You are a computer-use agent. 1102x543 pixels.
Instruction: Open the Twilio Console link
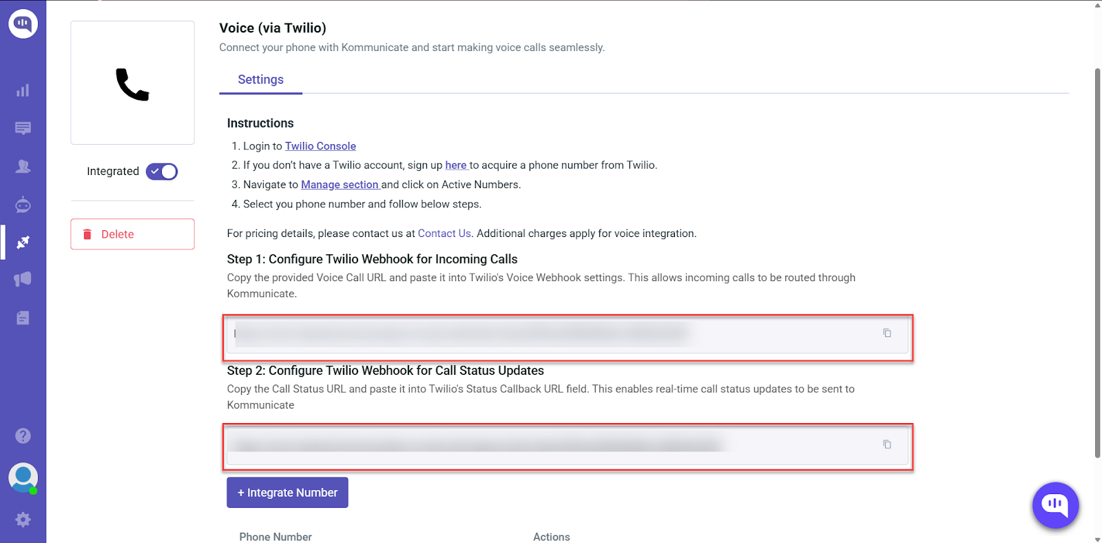(320, 146)
